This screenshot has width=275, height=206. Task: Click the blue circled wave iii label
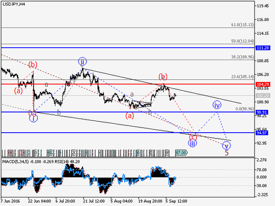point(193,143)
